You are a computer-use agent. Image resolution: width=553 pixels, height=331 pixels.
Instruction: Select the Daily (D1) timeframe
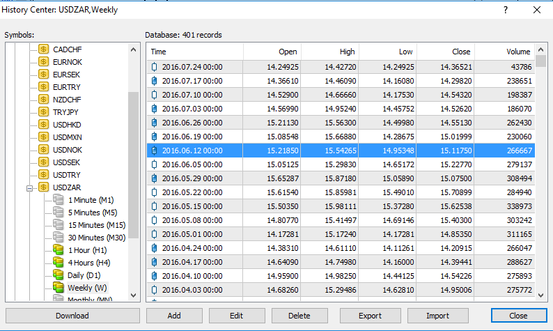(84, 275)
